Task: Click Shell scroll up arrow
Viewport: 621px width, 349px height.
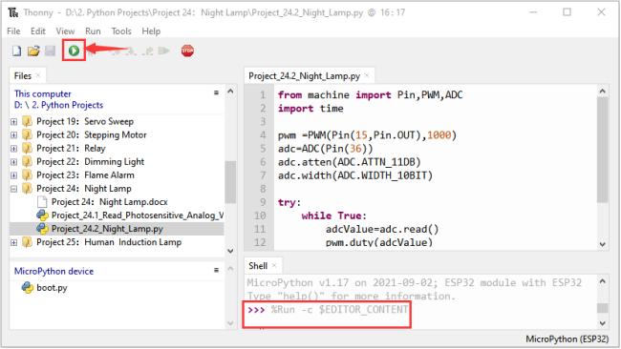Action: coord(603,281)
